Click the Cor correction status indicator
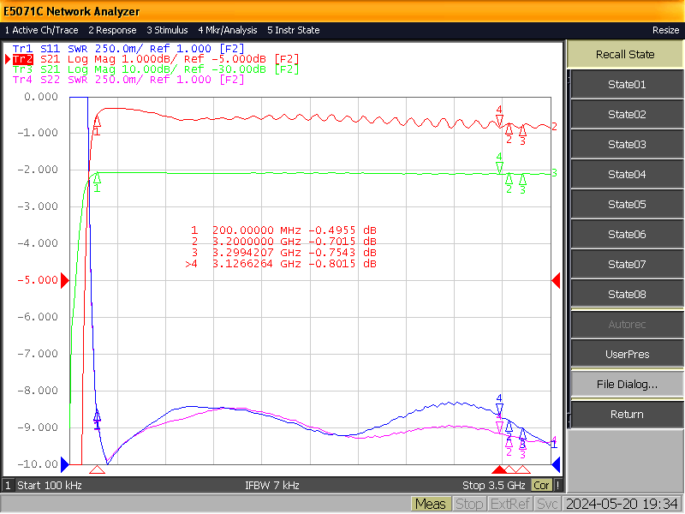 pyautogui.click(x=541, y=485)
